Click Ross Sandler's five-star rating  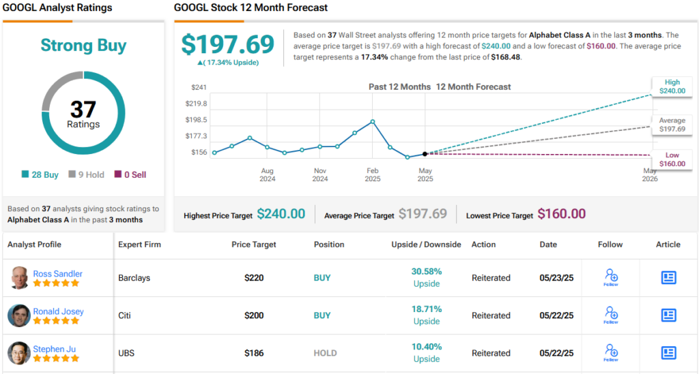(x=56, y=283)
